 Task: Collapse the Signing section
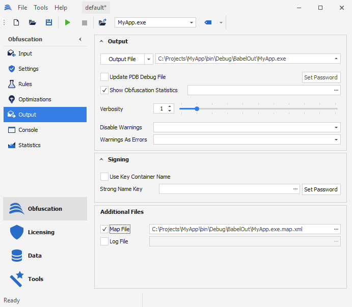102,159
